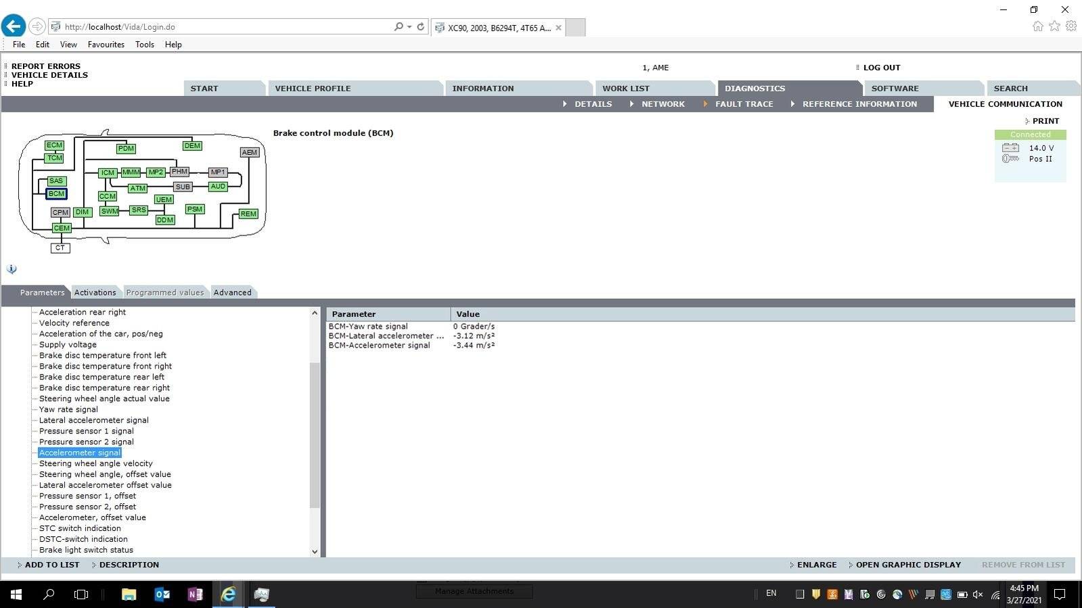Select the SRS module box

(x=139, y=210)
